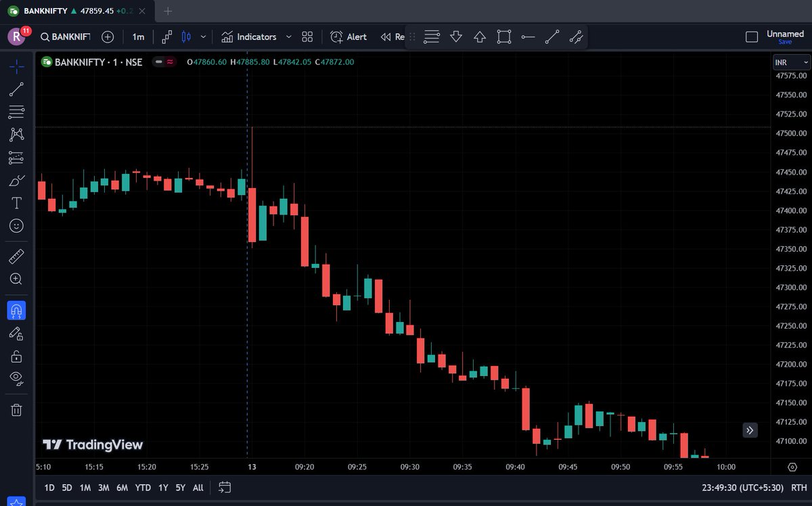Open the go to date calendar icon
The width and height of the screenshot is (812, 506).
coord(225,487)
